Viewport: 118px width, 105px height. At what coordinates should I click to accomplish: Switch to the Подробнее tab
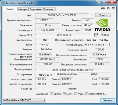point(35,9)
